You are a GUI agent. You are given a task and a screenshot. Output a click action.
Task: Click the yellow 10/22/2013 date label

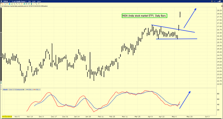pos(7,116)
